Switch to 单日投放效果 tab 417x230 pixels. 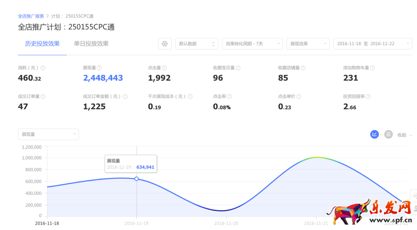(x=91, y=44)
